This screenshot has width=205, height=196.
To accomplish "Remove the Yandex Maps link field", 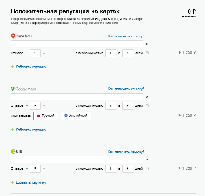I will click(x=147, y=44).
